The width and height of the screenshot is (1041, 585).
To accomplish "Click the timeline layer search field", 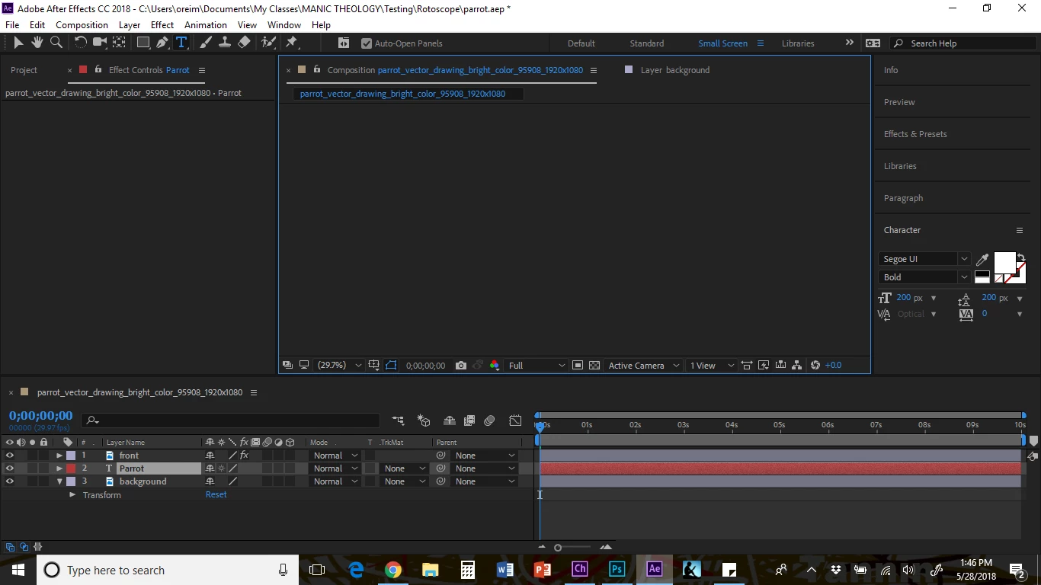I will pyautogui.click(x=232, y=420).
